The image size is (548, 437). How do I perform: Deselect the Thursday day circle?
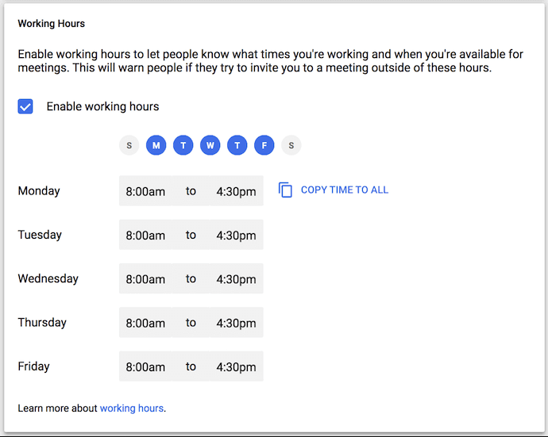pos(237,145)
